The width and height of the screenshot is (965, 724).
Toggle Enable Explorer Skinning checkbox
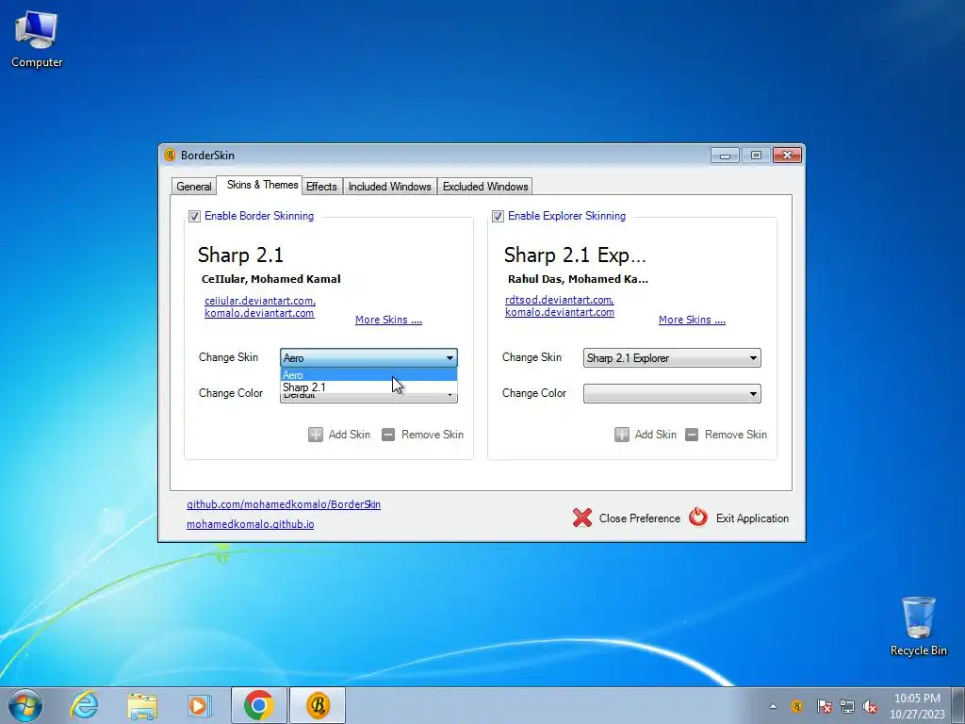tap(498, 216)
